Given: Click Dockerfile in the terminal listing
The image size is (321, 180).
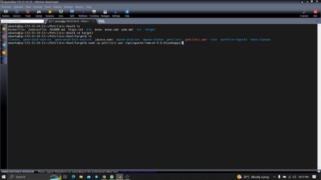Looking at the screenshot, I should coord(16,29).
